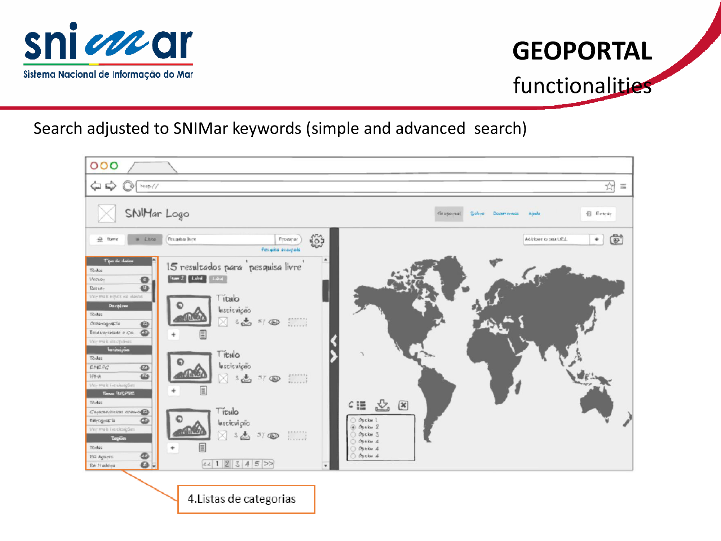Click the 'Adicione o seu URL' field
The image size is (721, 541).
point(557,239)
